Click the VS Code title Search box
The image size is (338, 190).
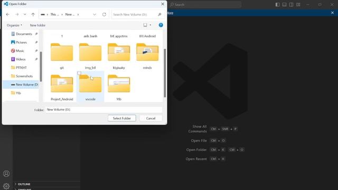tap(205, 5)
